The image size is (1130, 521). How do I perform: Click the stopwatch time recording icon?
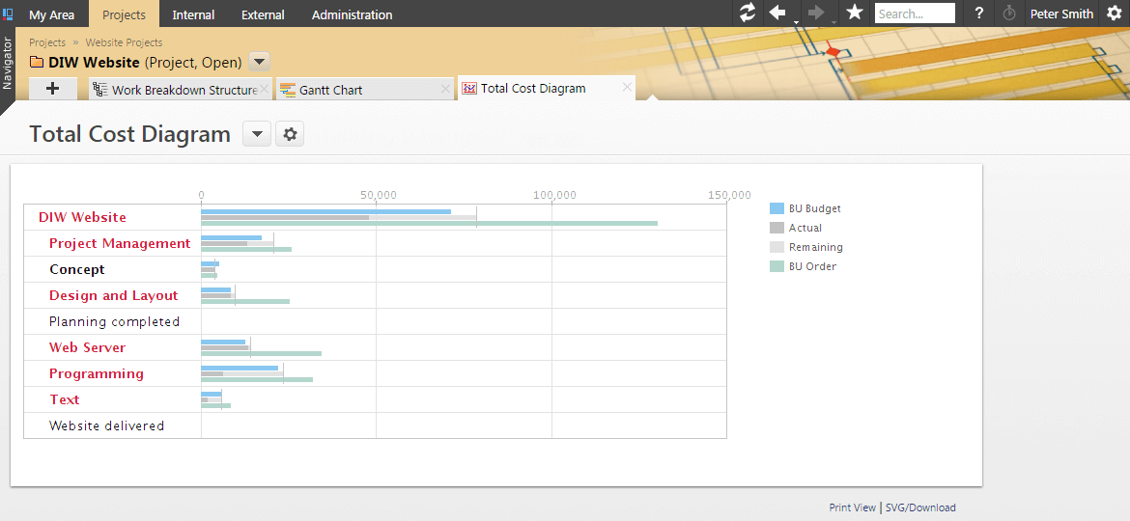tap(1009, 13)
